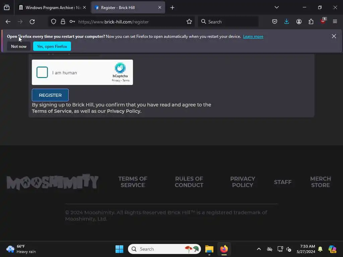343x257 pixels.
Task: Show site security padlock info
Action: [x=63, y=22]
